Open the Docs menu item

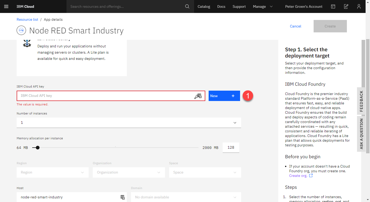221,6
